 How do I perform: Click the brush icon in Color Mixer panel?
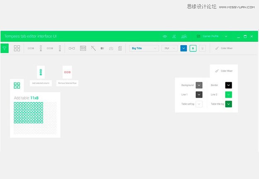tap(217, 71)
